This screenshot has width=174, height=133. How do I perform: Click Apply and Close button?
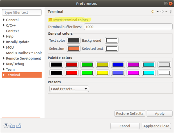click(x=156, y=126)
